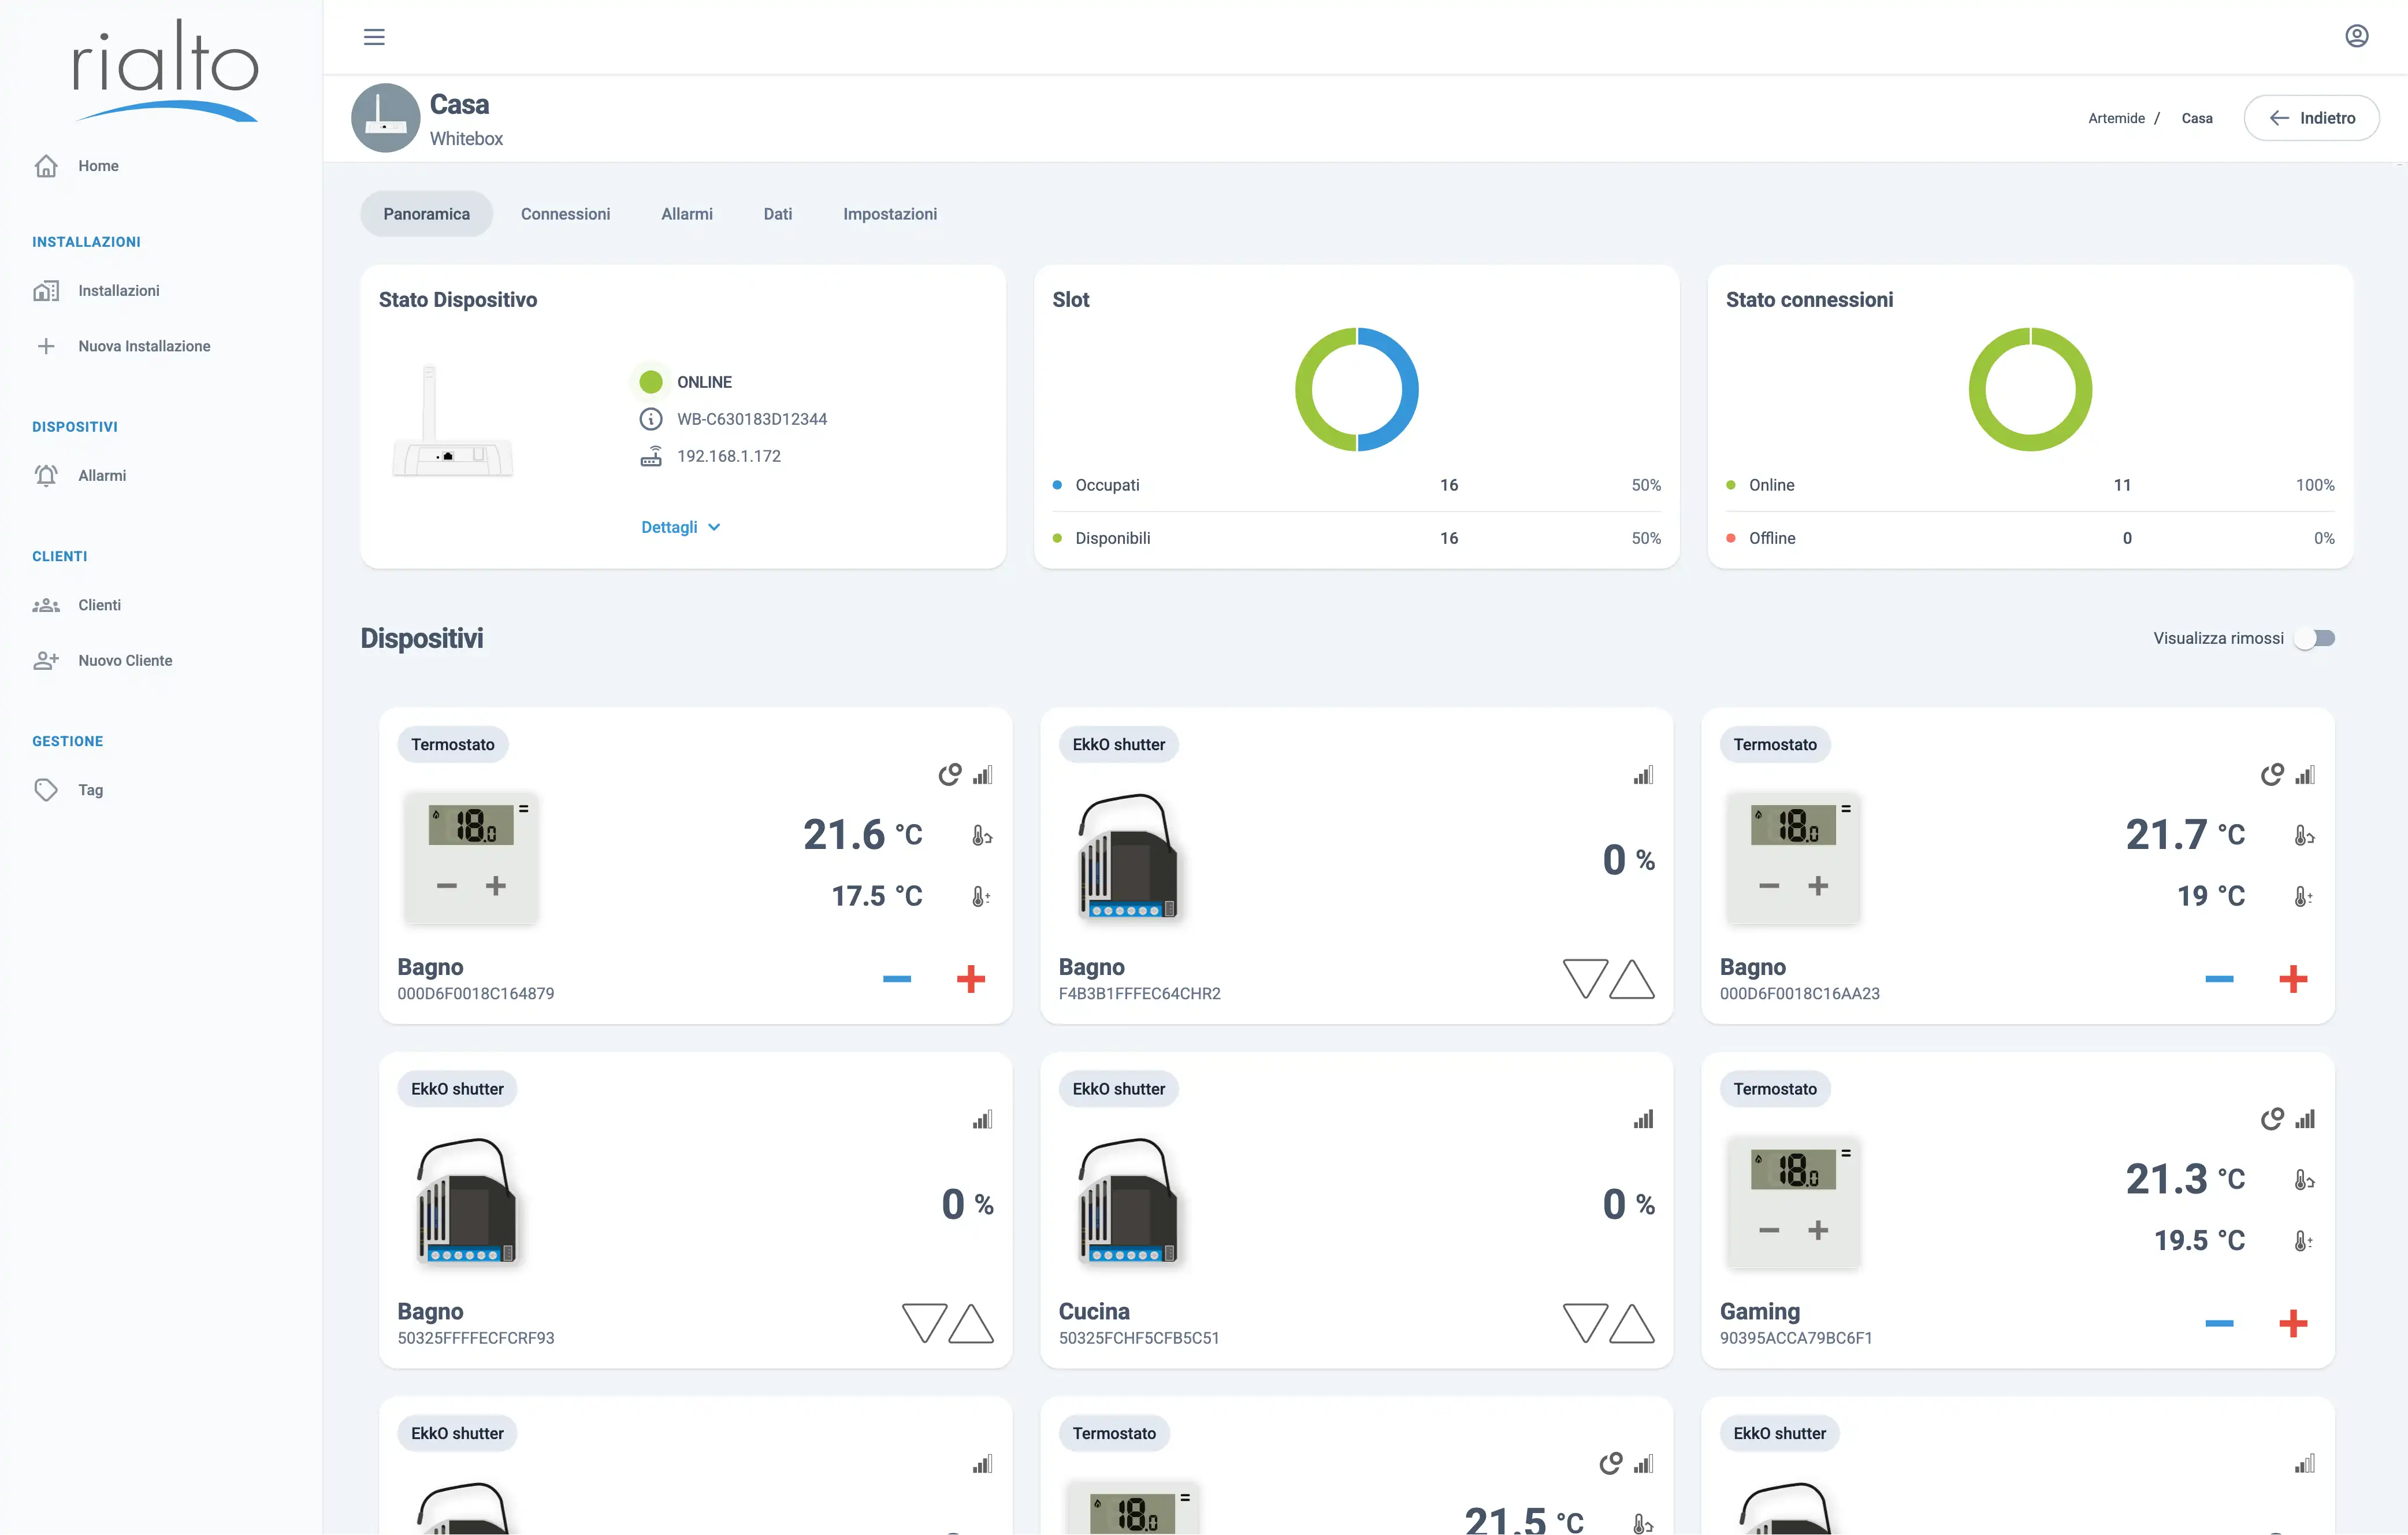Viewport: 2408px width, 1535px height.
Task: Lower the Cucina shutter
Action: (x=1585, y=1323)
